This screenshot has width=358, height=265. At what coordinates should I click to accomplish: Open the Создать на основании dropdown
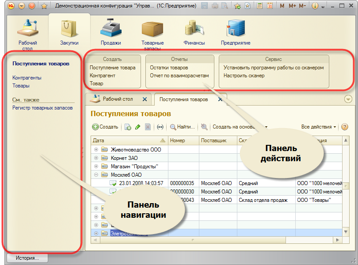pyautogui.click(x=240, y=127)
